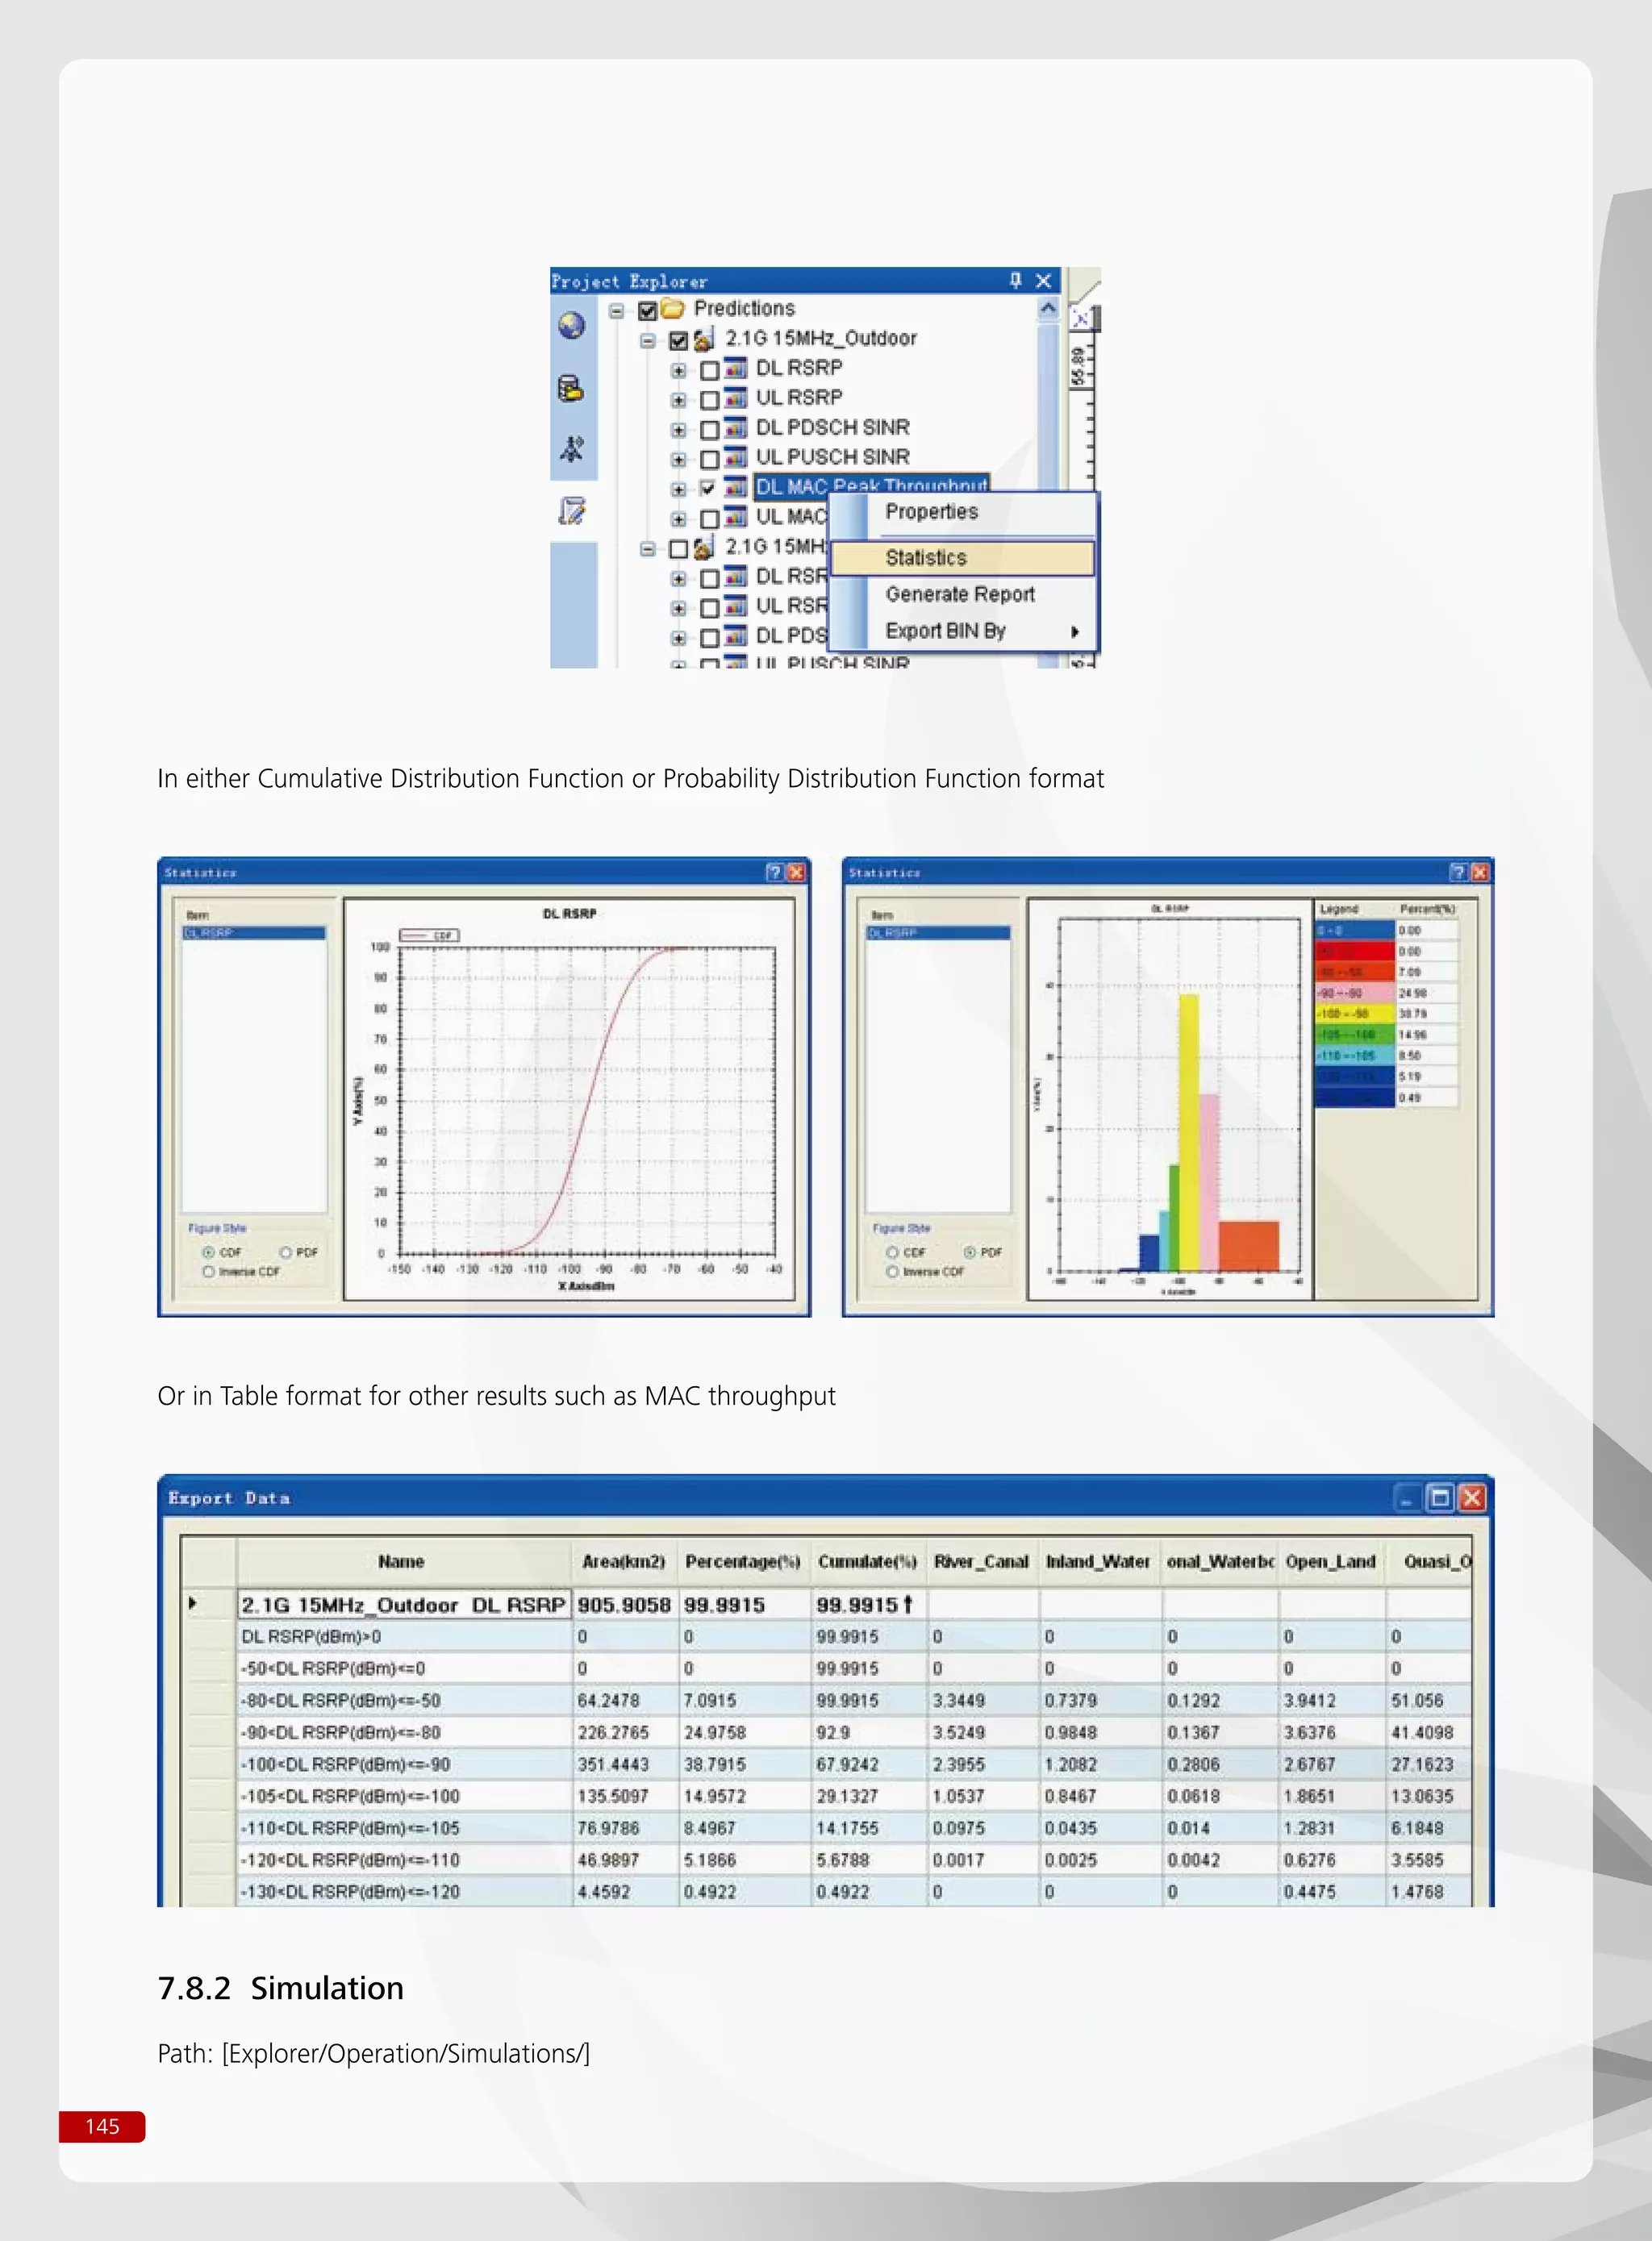Select PDF radio in the CDF-curve Statistics window
Screen dimensions: 1652x2241
[x=286, y=1252]
